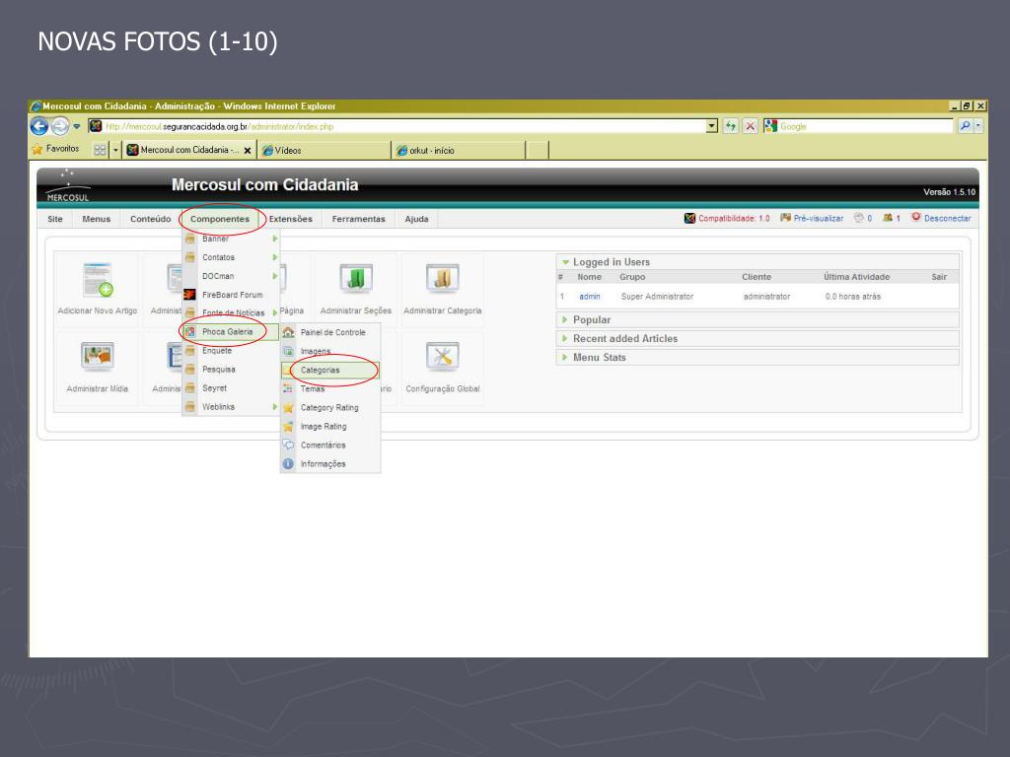Click the Componentes menu
1010x757 pixels.
[x=220, y=219]
